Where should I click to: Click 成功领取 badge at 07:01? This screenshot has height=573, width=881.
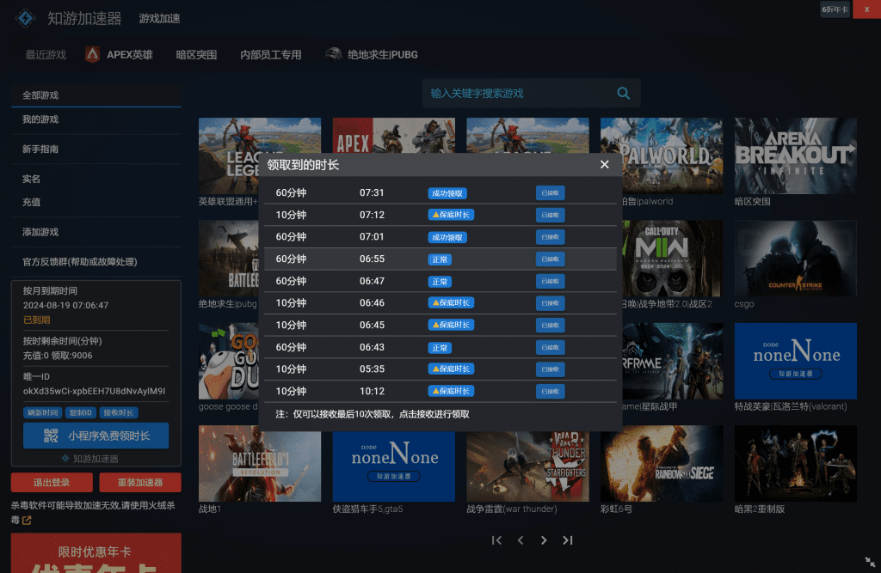(447, 237)
